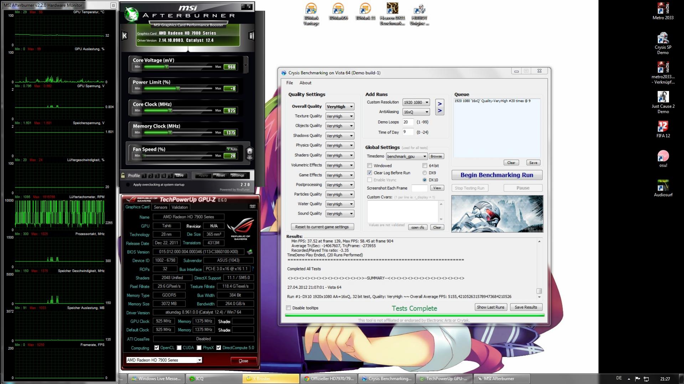This screenshot has width=684, height=384.
Task: Launch the osu! desktop icon
Action: 663,159
